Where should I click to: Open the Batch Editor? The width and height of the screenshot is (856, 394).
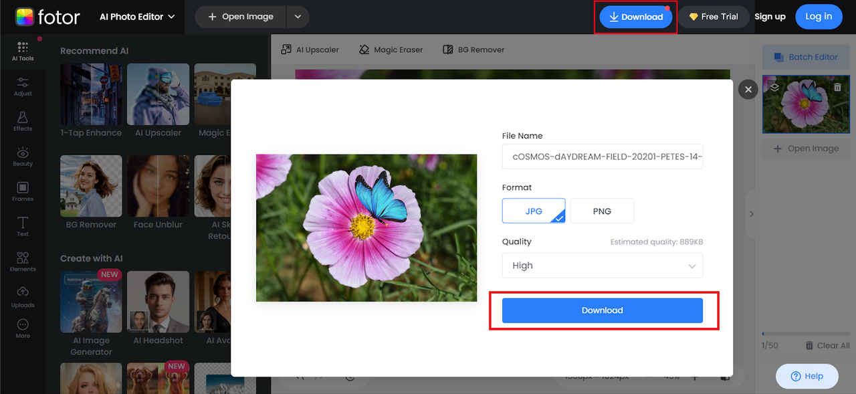tap(805, 57)
